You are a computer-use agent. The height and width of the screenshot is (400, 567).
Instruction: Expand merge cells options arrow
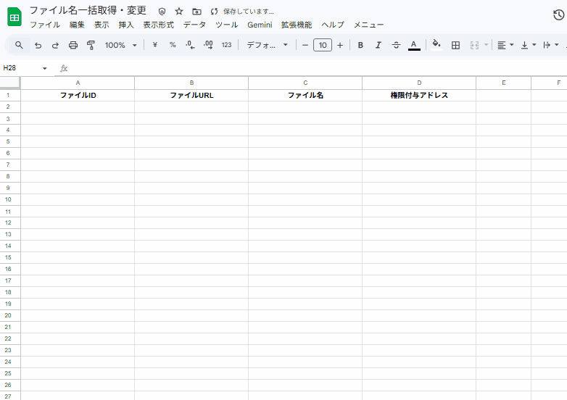pos(487,45)
